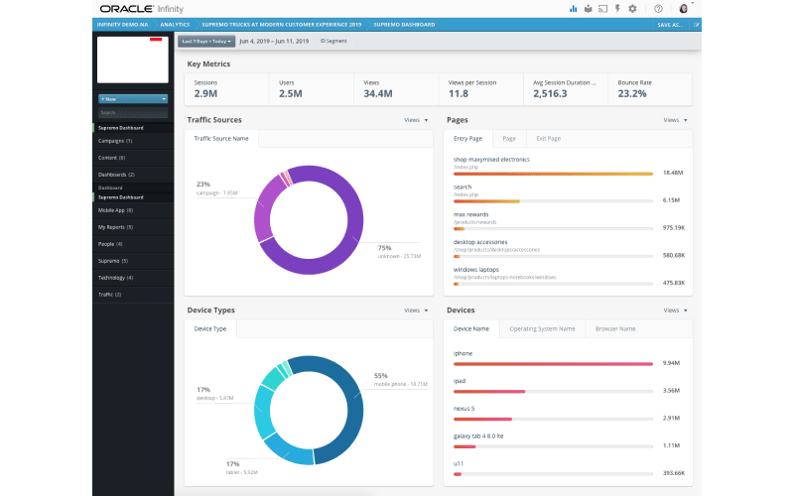Open Campaigns folder in sidebar
The image size is (794, 496).
pyautogui.click(x=116, y=141)
